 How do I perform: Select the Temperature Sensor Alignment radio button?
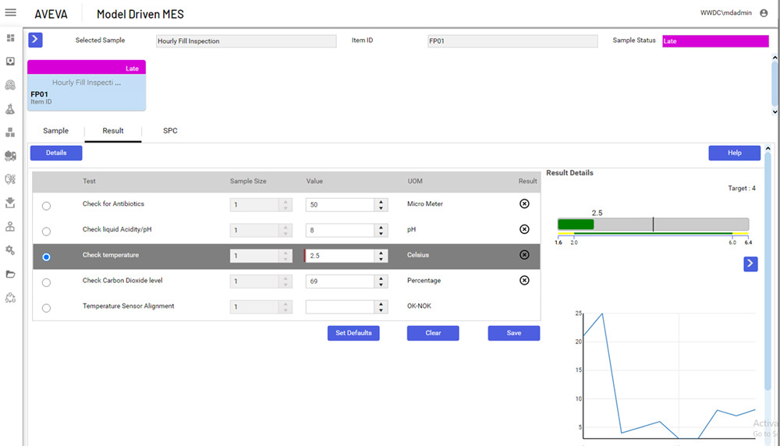(46, 308)
